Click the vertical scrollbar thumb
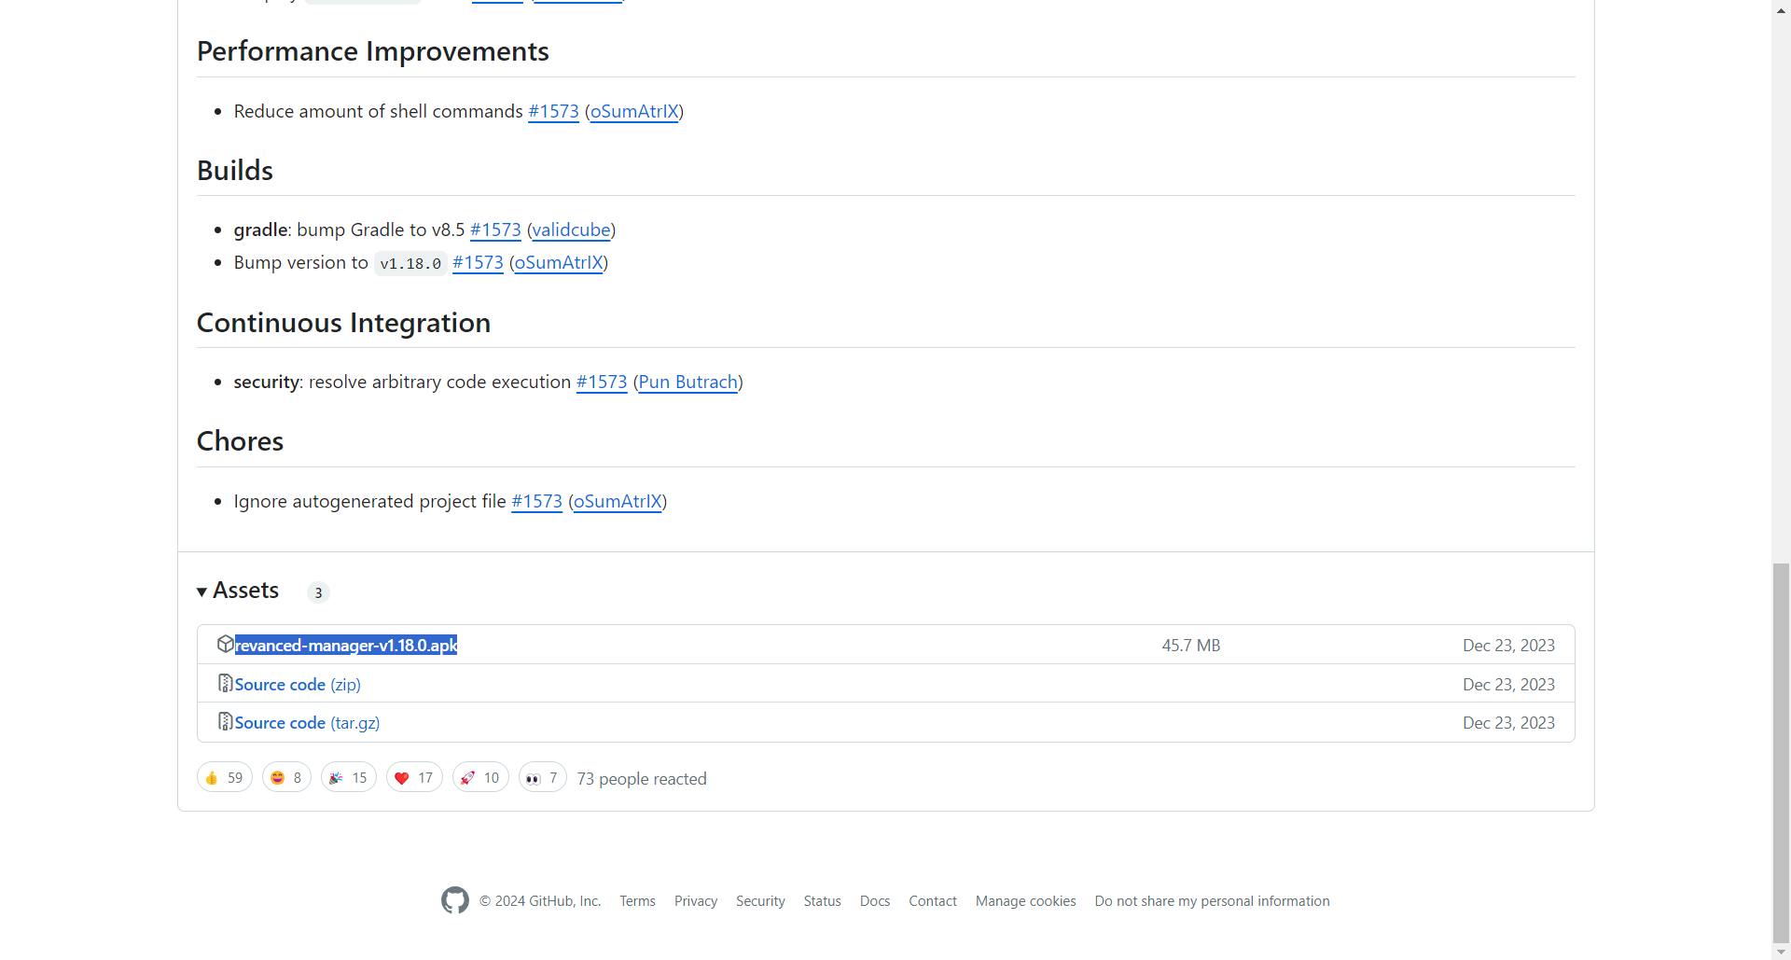The image size is (1791, 960). (1781, 753)
